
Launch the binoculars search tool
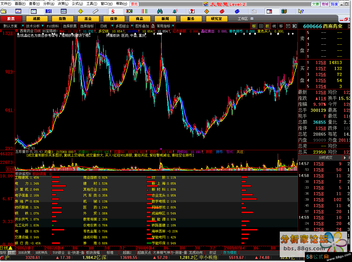pos(160,11)
